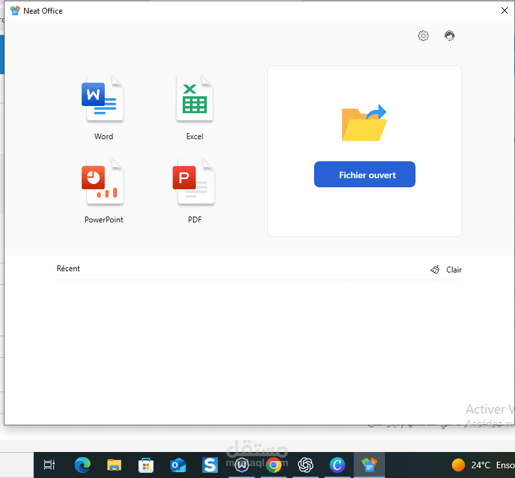Click the PDF label text
The height and width of the screenshot is (478, 515).
point(195,219)
